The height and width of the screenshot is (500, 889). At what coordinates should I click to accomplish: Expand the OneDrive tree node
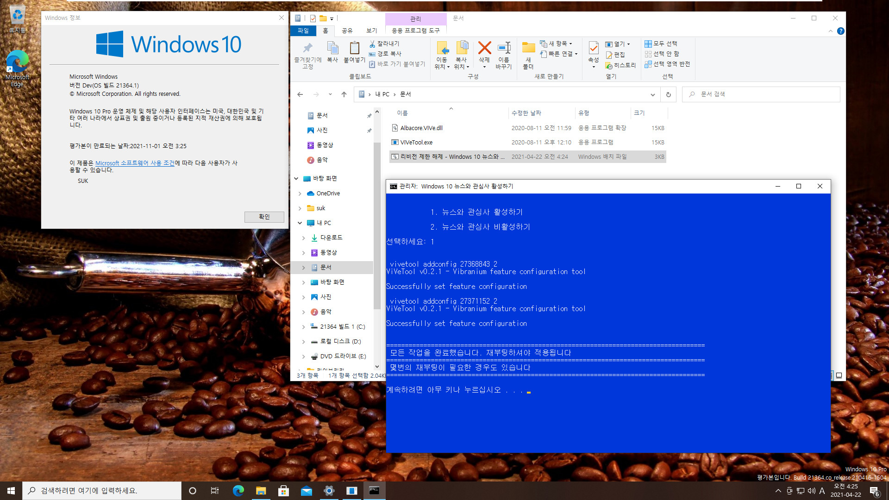(300, 194)
